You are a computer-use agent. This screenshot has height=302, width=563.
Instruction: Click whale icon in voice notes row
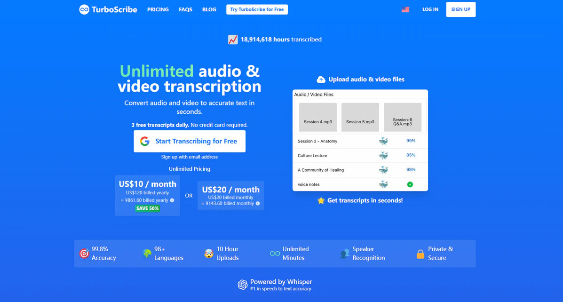[383, 184]
